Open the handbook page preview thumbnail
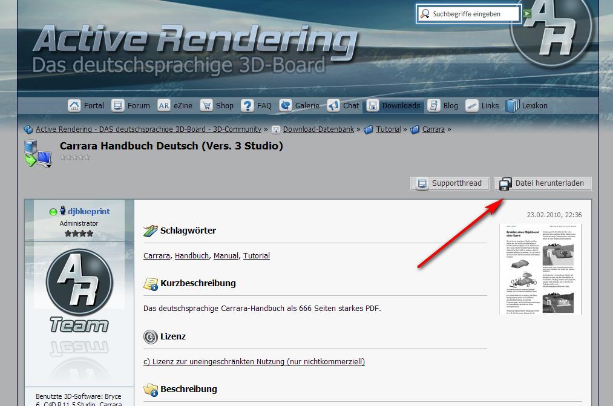This screenshot has width=613, height=406. click(540, 269)
